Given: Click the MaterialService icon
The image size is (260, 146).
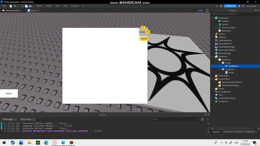Looking at the screenshot, I should 216,41.
